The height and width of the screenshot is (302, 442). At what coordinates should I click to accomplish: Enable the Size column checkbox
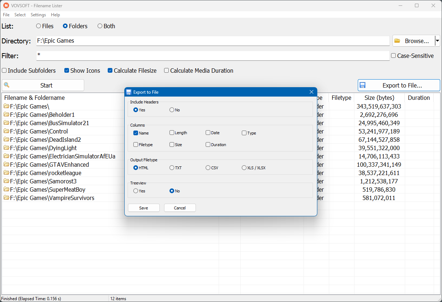(172, 145)
